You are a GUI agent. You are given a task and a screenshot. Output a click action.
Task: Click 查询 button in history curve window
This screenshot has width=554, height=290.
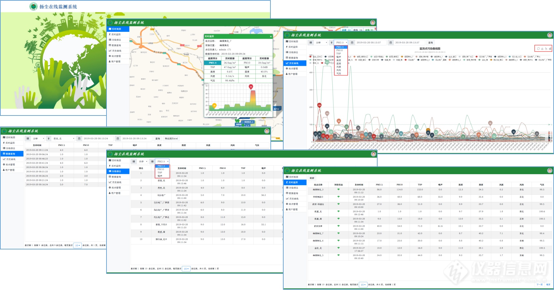(431, 42)
